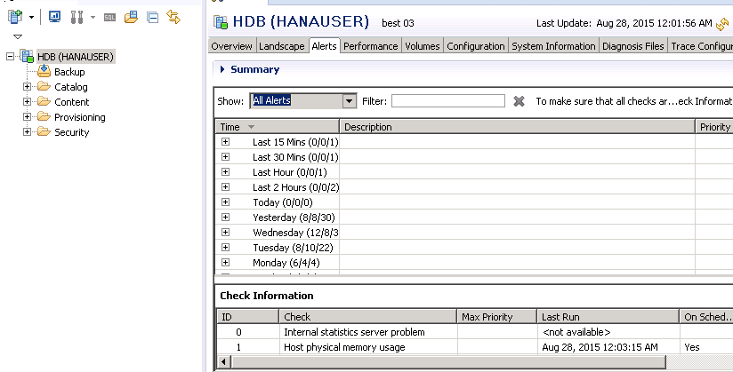Screen dimensions: 733x372
Task: Select the Backup tree item
Action: [69, 72]
